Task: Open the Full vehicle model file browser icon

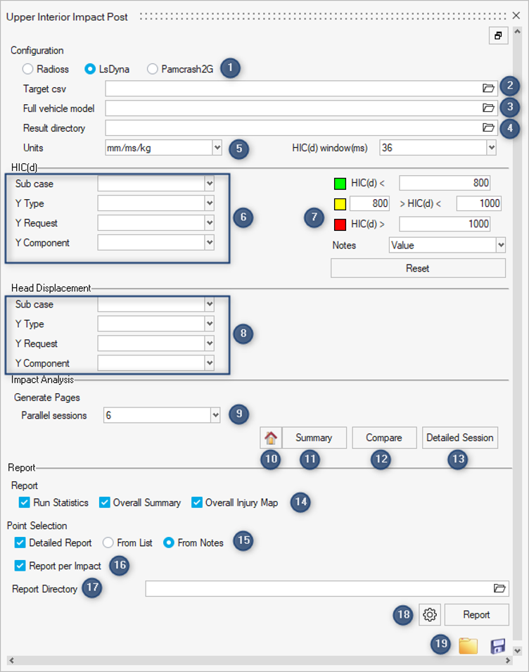Action: click(x=488, y=108)
